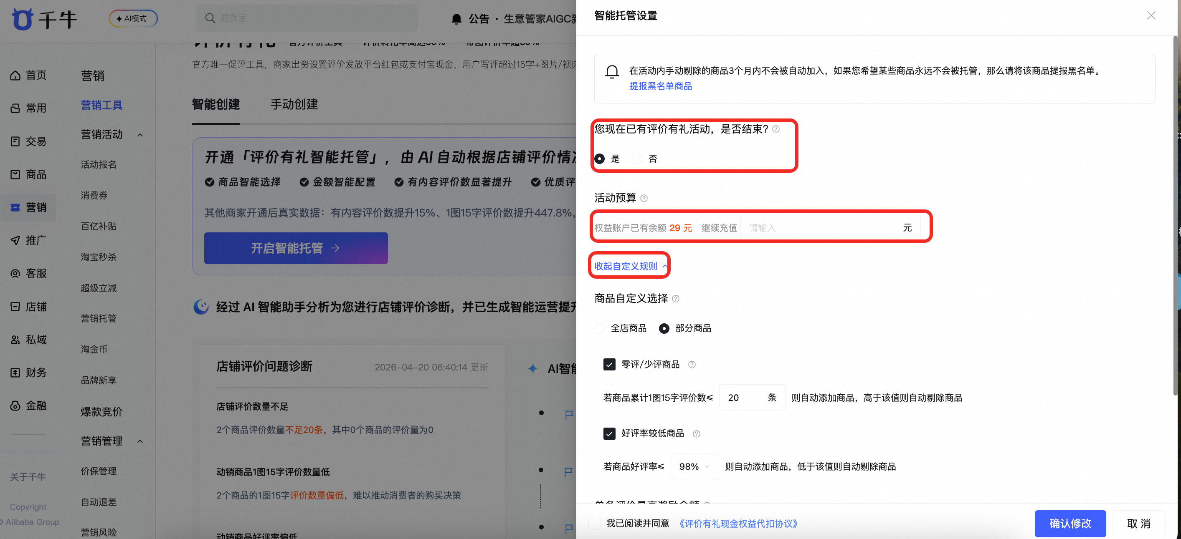Viewport: 1181px width, 539px height.
Task: Click flag icon beside 店铺评价数量不足
Action: 569,415
